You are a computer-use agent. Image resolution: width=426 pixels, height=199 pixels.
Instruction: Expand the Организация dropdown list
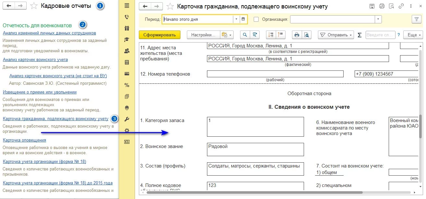click(x=378, y=19)
